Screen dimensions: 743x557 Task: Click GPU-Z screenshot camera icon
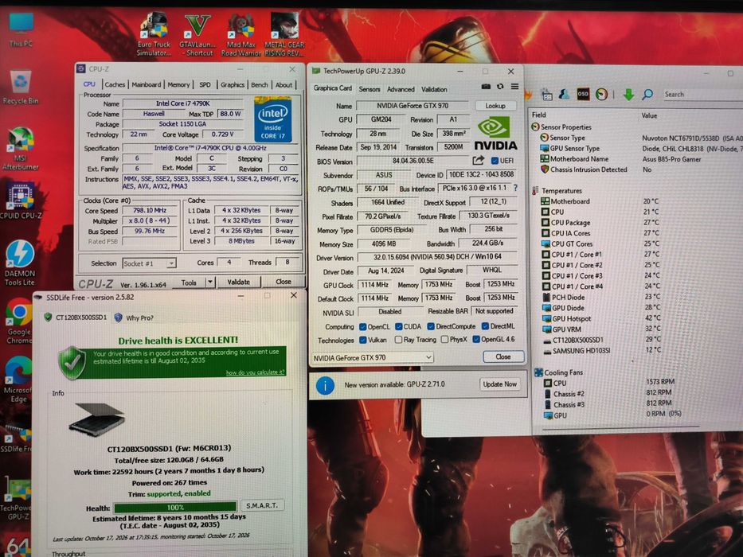(486, 87)
